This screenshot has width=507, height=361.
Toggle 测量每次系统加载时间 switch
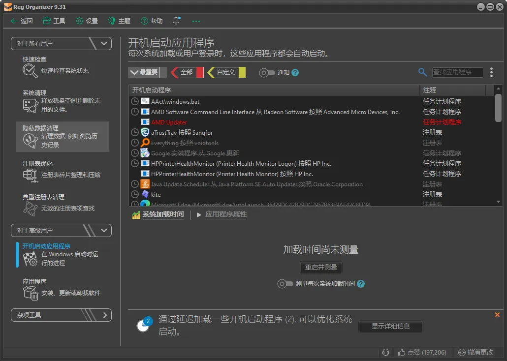coord(285,284)
